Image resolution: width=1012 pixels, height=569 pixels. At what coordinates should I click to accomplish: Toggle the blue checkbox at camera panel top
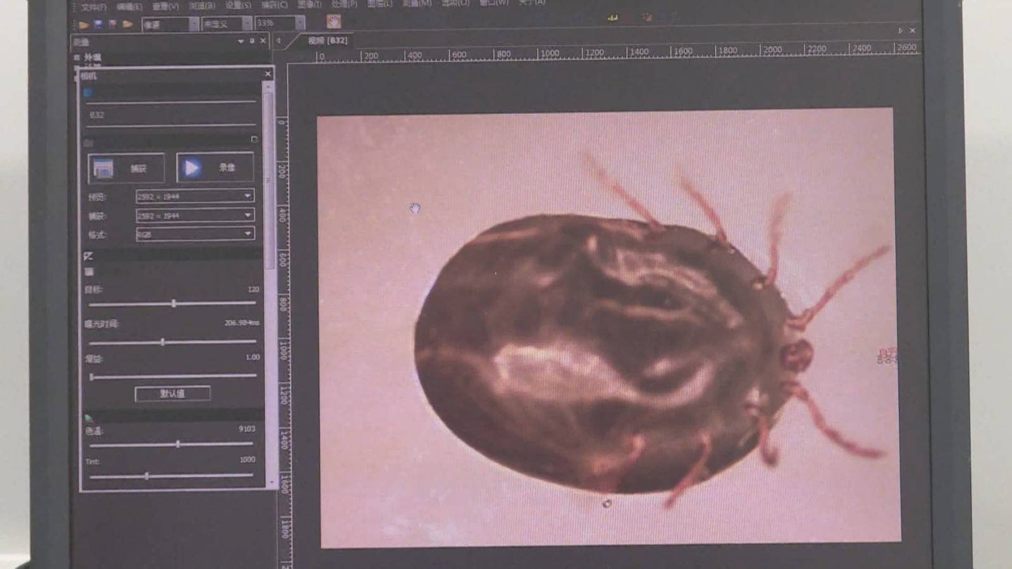click(87, 93)
